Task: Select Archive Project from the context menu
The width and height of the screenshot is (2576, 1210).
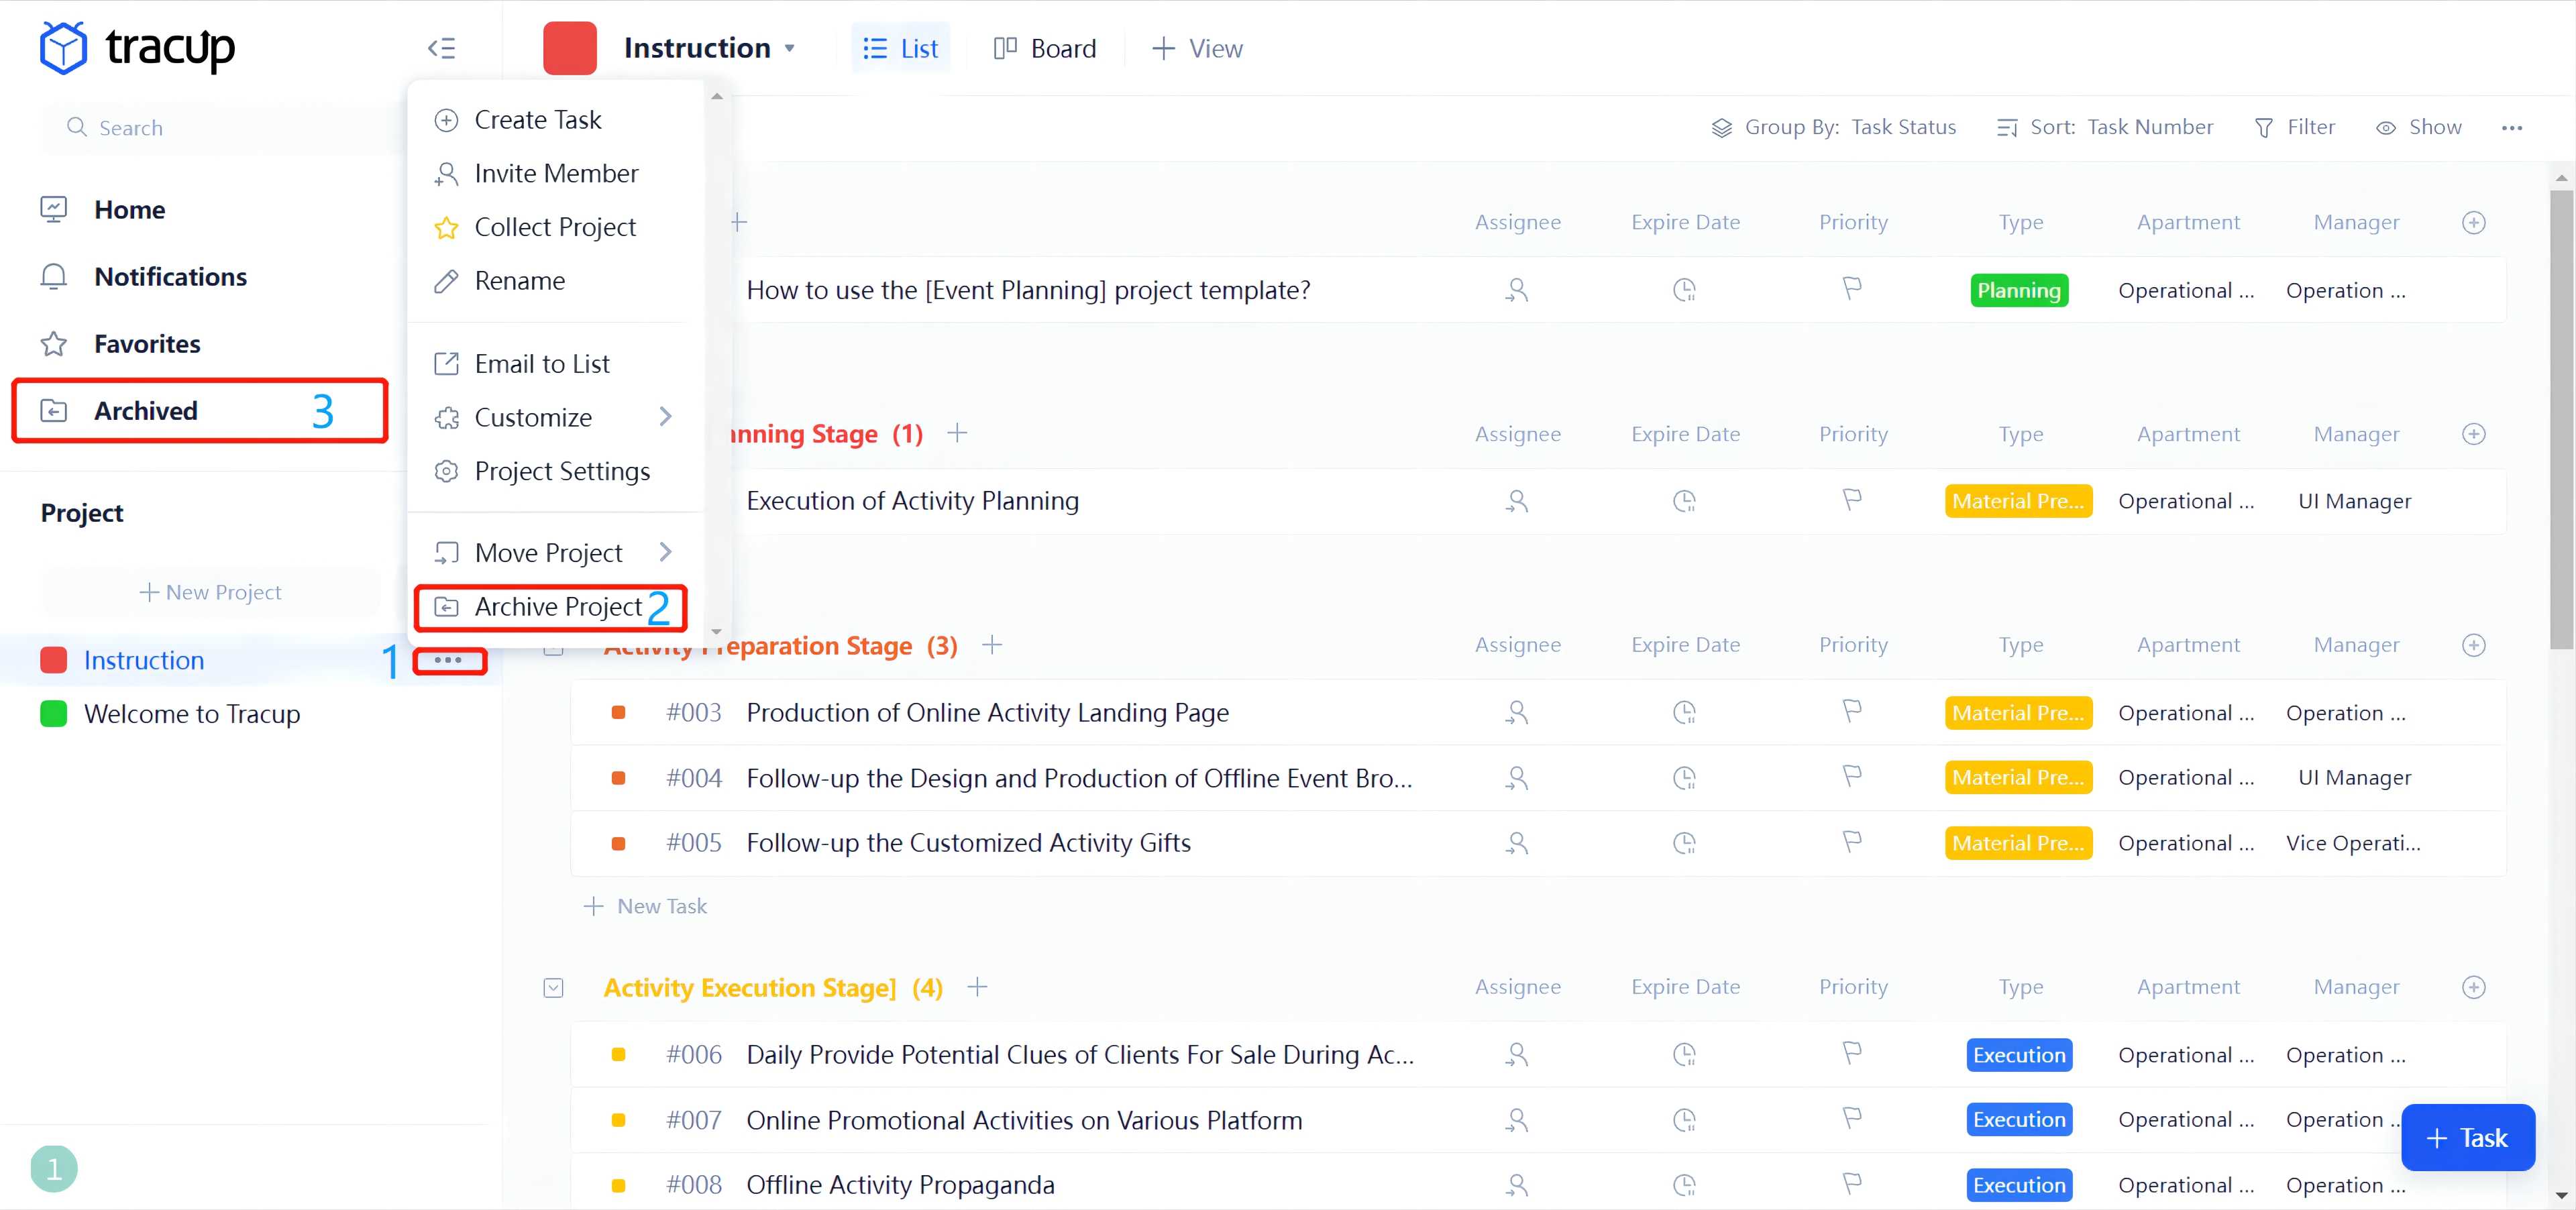Action: click(x=557, y=607)
